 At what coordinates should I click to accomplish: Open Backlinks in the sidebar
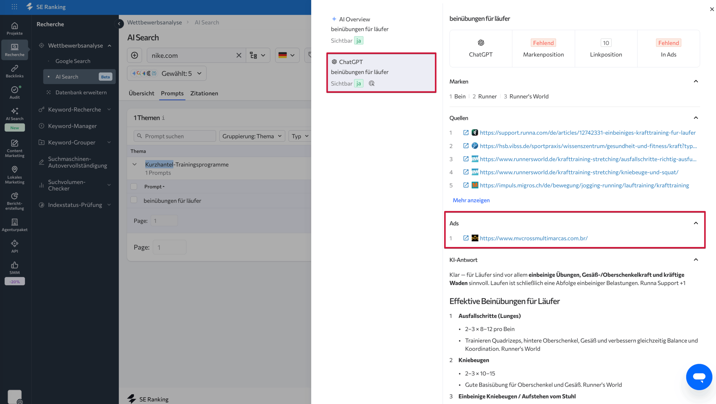pos(15,71)
